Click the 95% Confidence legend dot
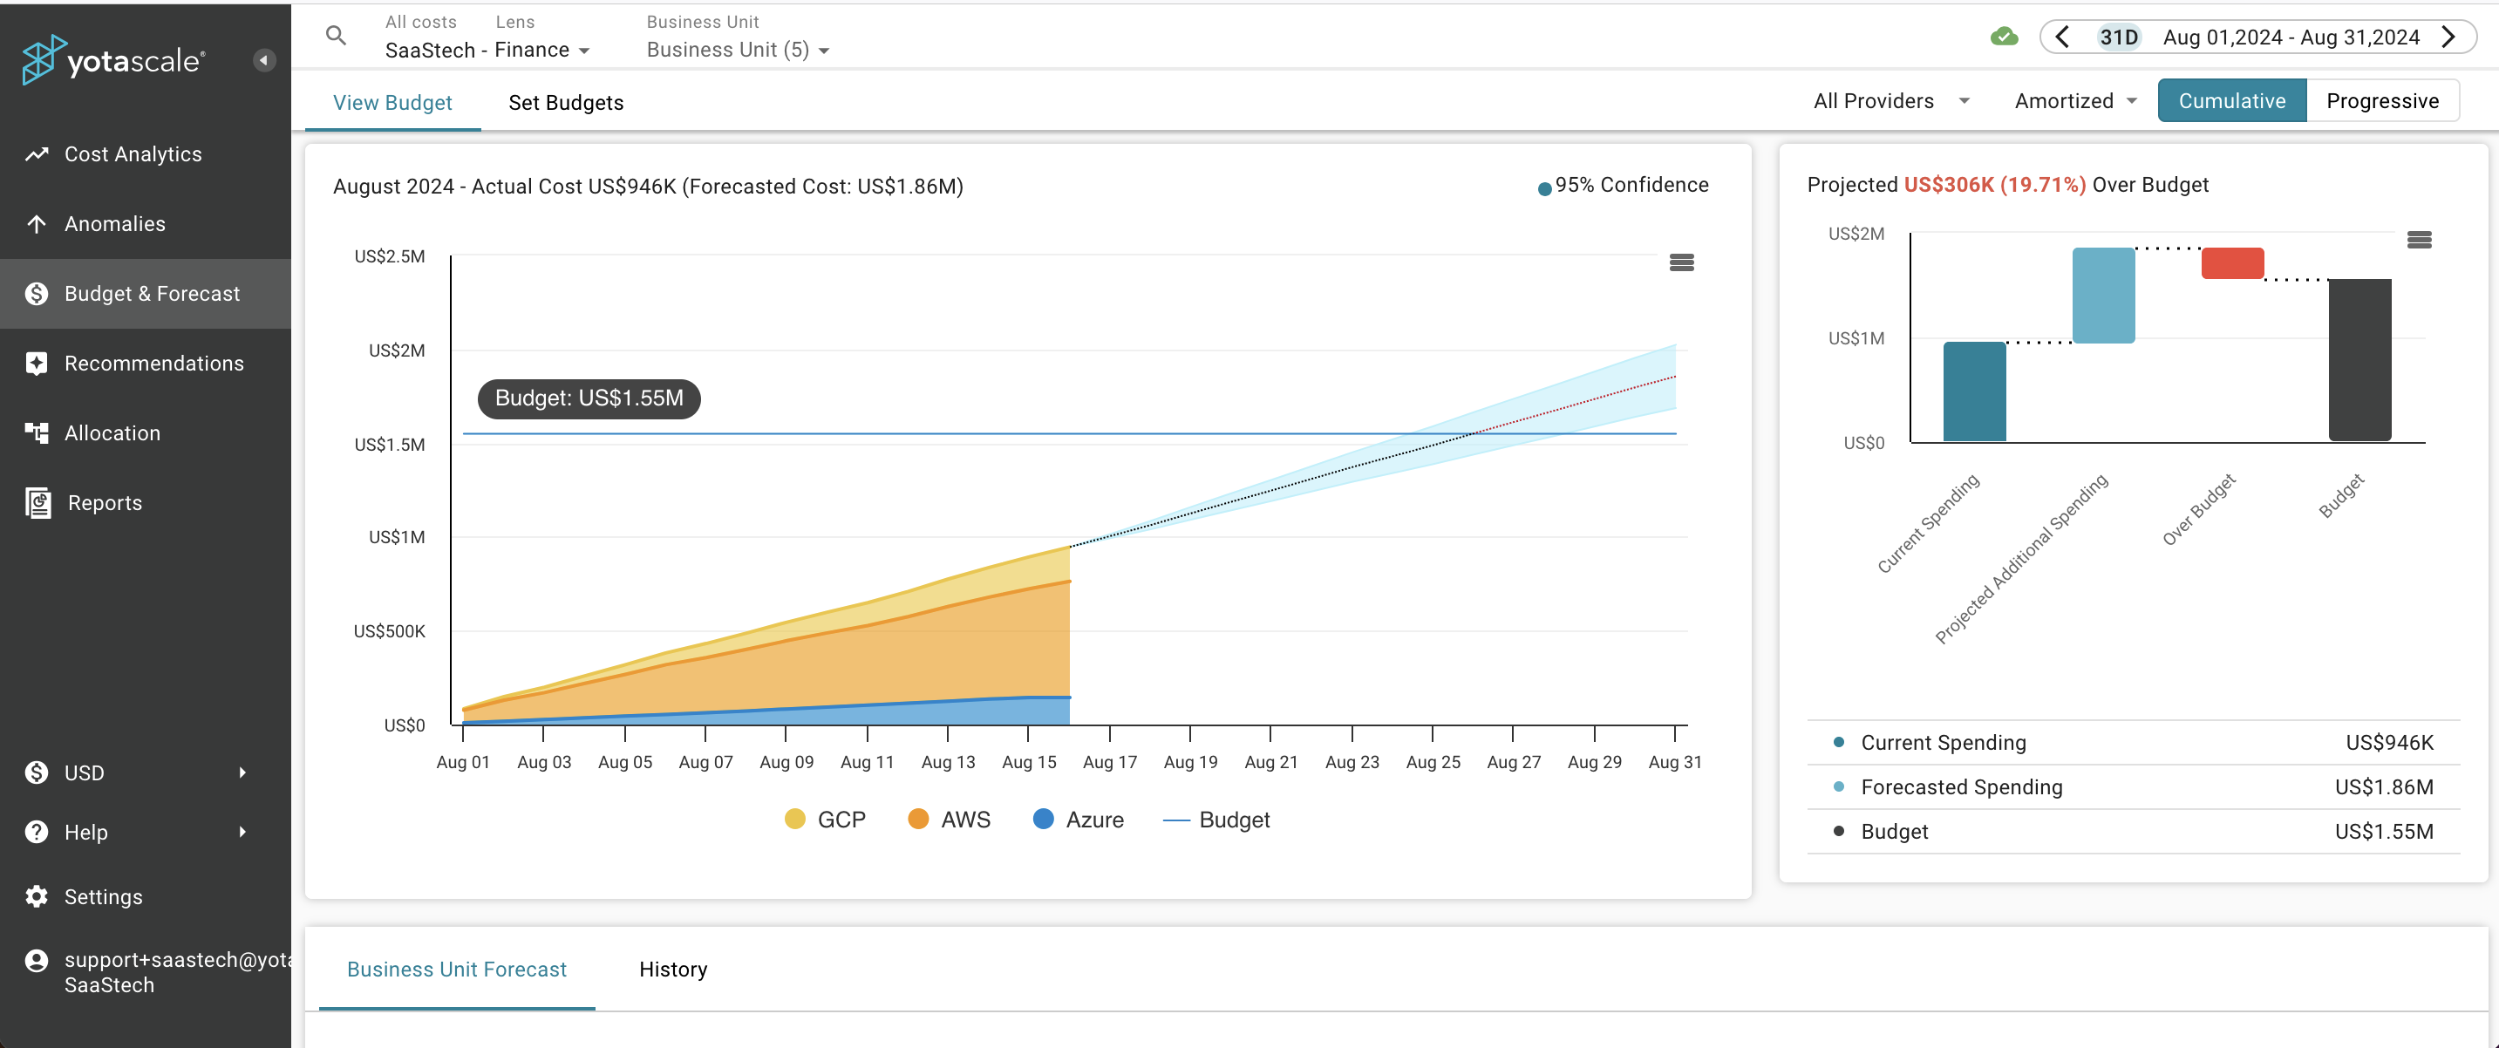 pos(1544,189)
